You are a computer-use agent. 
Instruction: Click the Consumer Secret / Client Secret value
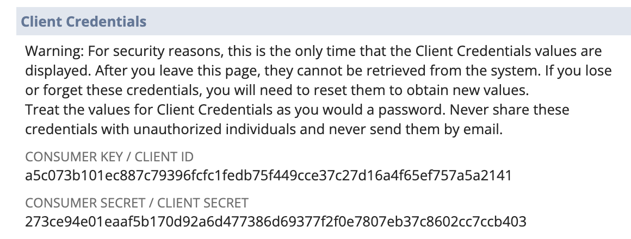pyautogui.click(x=276, y=221)
